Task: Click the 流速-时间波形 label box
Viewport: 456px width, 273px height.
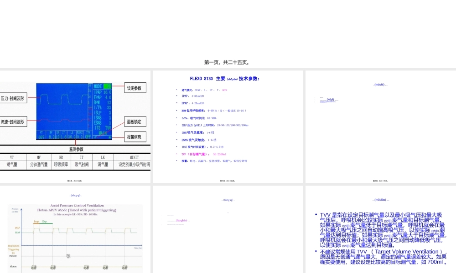Action: coord(13,121)
